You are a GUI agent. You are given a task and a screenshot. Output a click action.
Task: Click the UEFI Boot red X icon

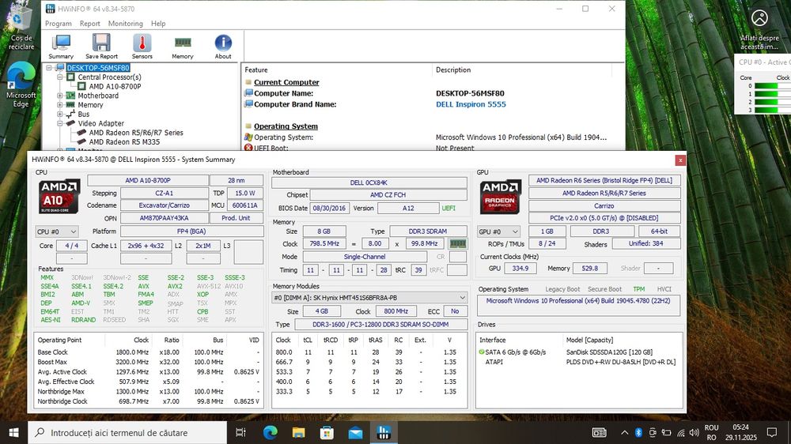coord(248,148)
